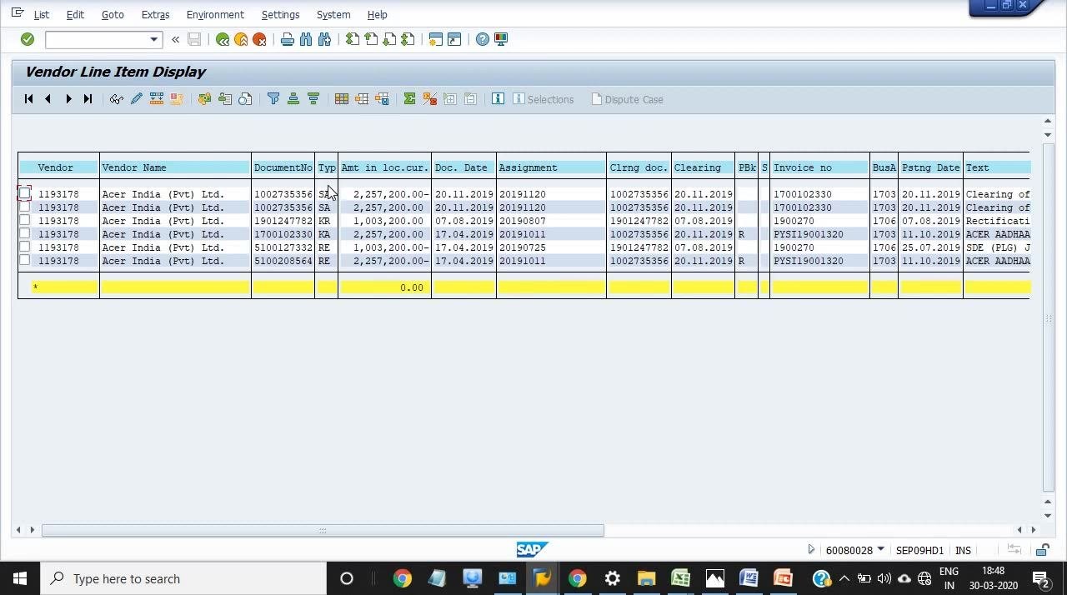
Task: Jump to first item with leftmost navigation arrow
Action: pyautogui.click(x=28, y=99)
